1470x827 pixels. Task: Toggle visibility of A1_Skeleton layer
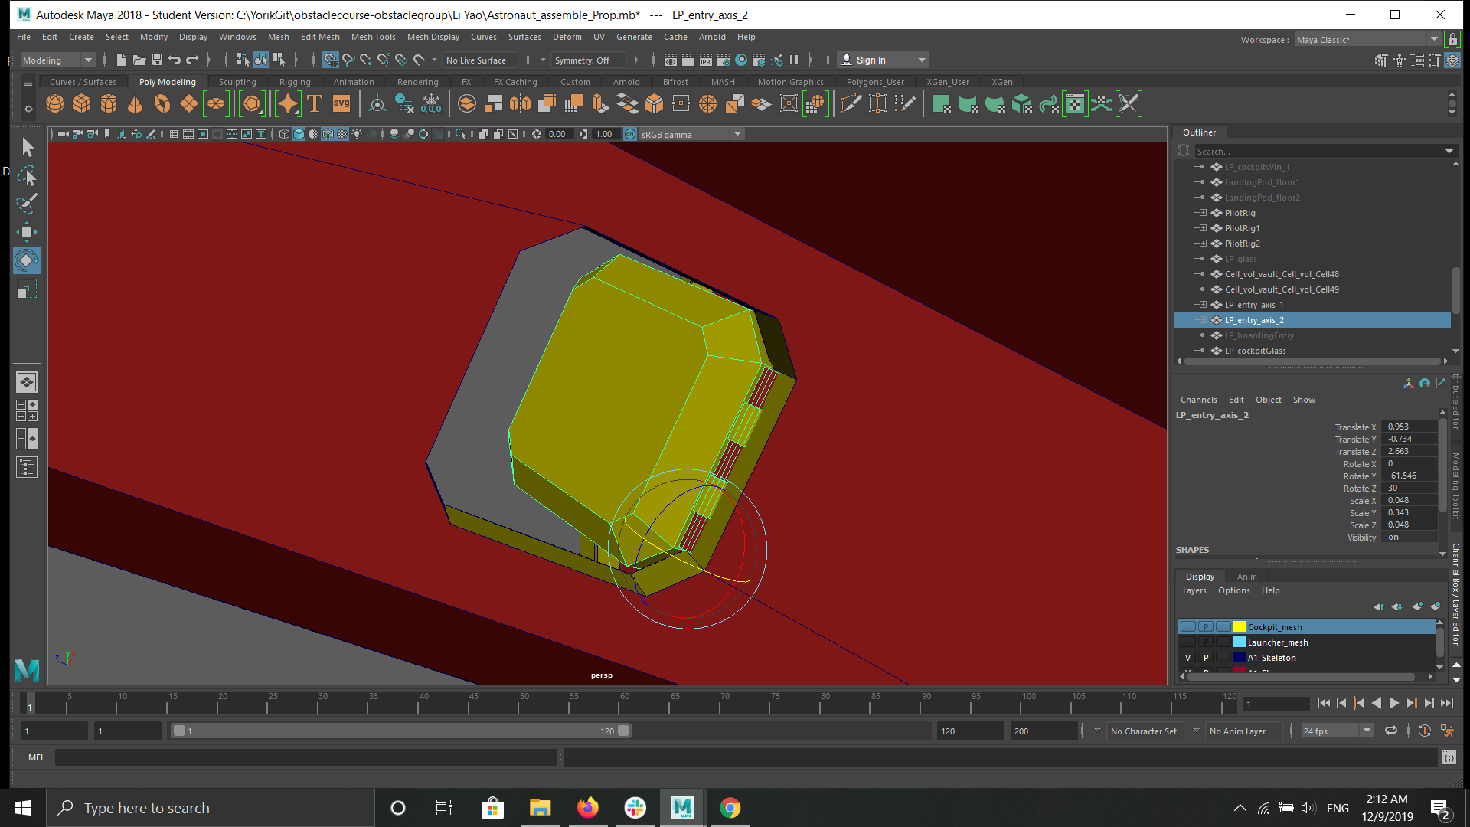click(1187, 658)
